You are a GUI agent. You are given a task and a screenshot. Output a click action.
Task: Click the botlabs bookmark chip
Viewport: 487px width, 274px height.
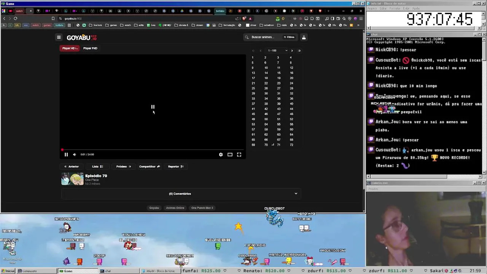pyautogui.click(x=59, y=25)
